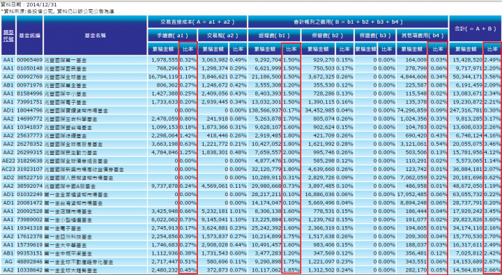This screenshot has height=275, width=502.
Task: Select the a2 rate 1.10%
Action: (x=238, y=220)
